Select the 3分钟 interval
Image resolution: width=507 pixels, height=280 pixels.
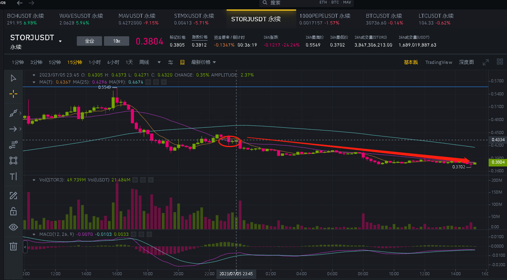click(36, 62)
